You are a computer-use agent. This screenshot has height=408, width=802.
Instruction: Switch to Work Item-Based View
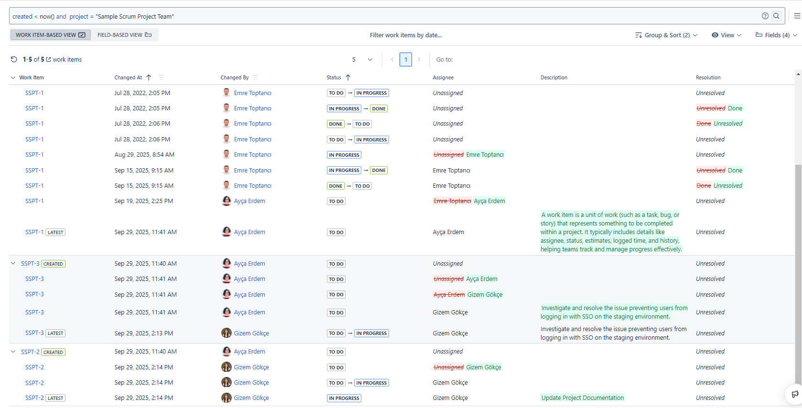[x=50, y=35]
